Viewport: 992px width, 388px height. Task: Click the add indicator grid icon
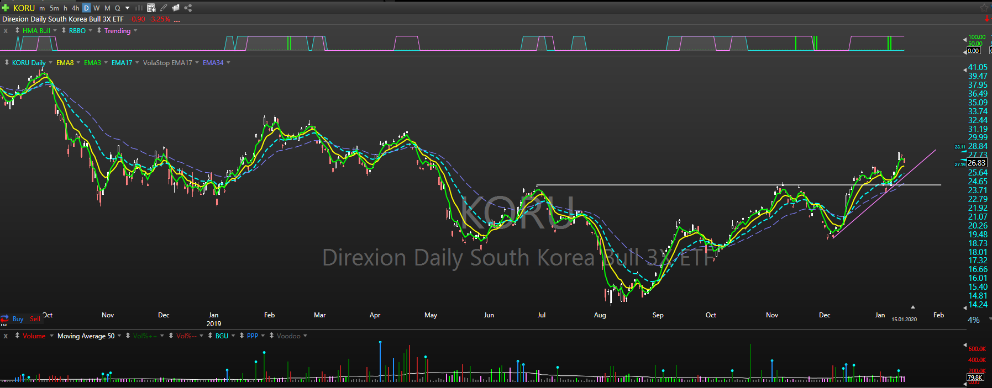(151, 8)
